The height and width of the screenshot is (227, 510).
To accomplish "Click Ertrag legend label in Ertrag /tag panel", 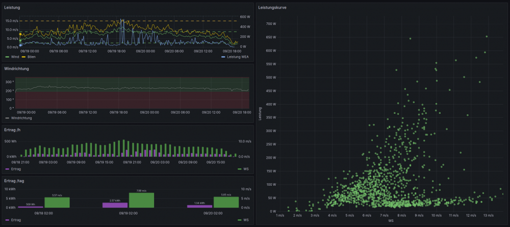I will (16, 220).
